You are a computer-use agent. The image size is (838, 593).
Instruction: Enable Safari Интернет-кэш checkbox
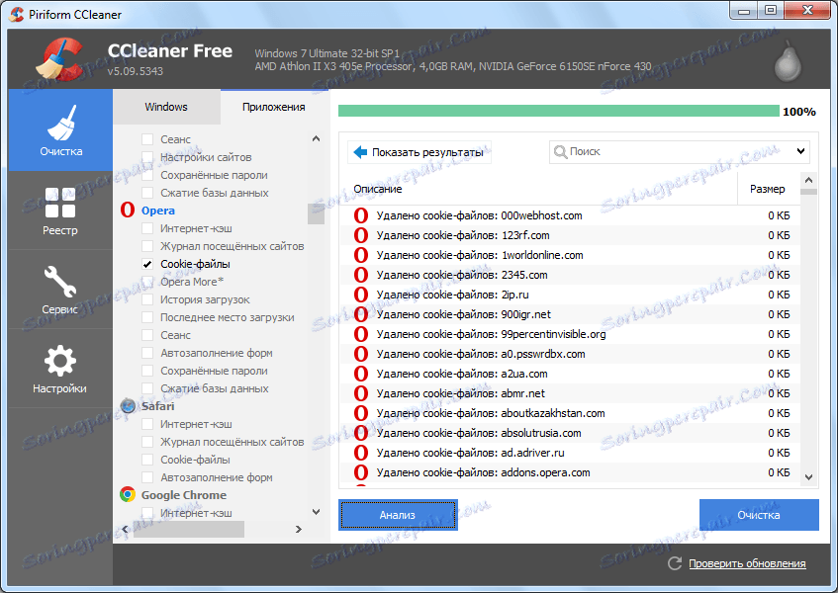(147, 424)
